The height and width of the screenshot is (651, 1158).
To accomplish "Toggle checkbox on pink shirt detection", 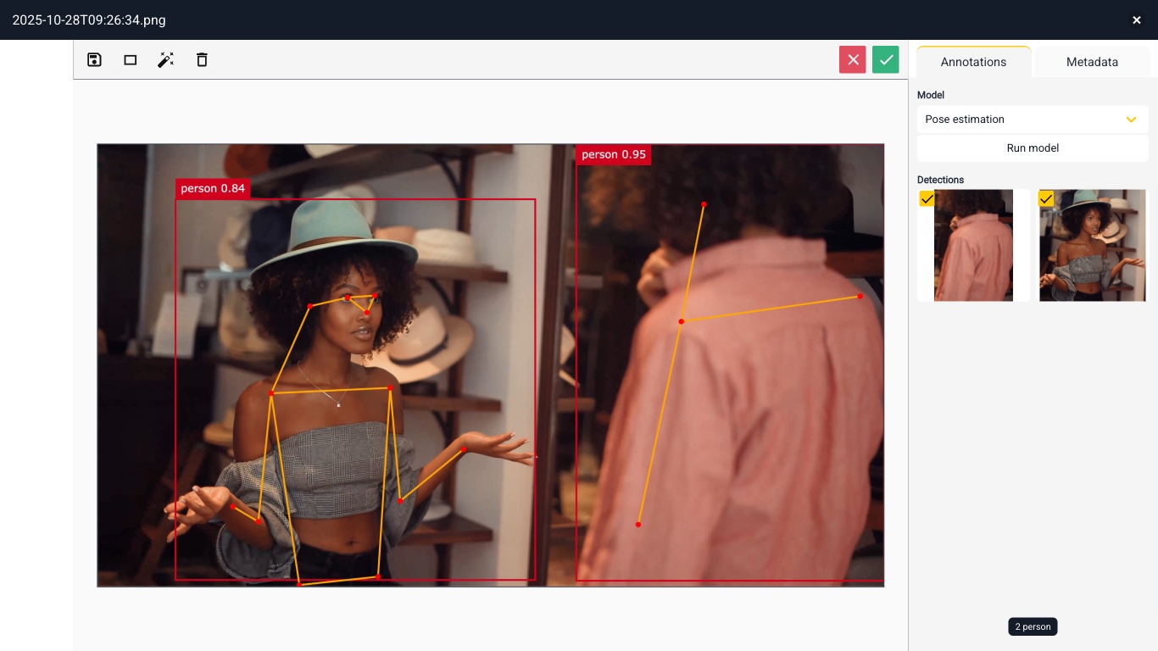I will pyautogui.click(x=927, y=198).
